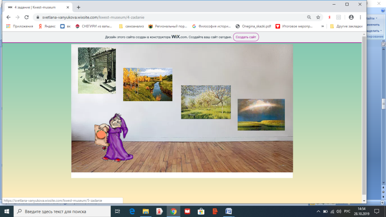Open the Приложения apps bookmark
The height and width of the screenshot is (217, 386).
(x=20, y=26)
